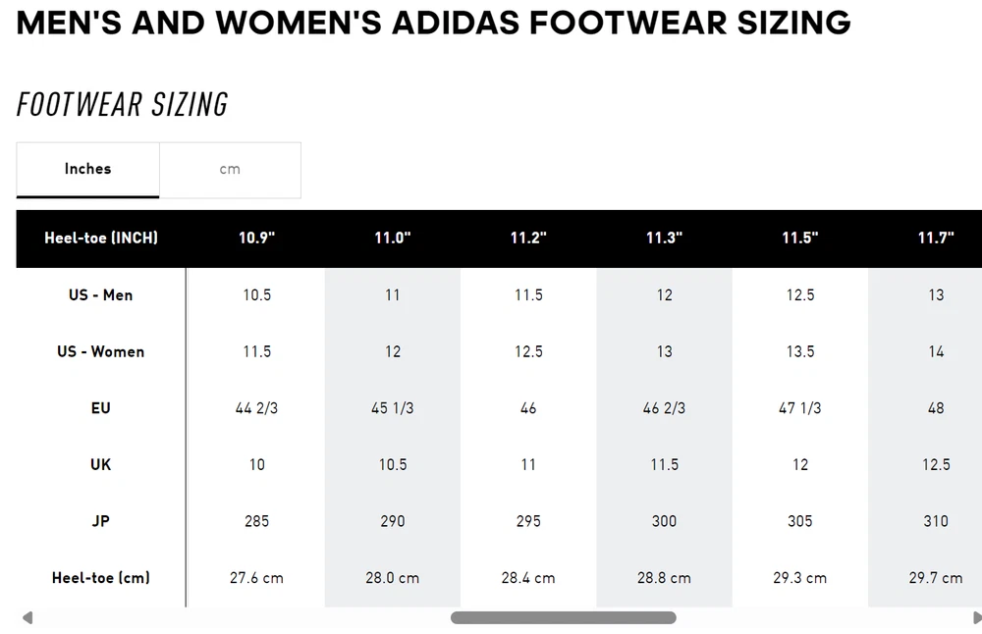Viewport: 982px width, 634px height.
Task: Switch to the Inches tab
Action: 87,170
